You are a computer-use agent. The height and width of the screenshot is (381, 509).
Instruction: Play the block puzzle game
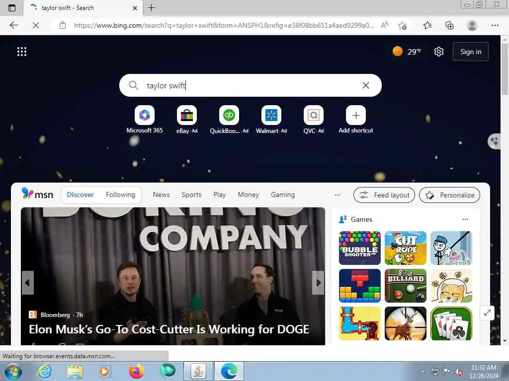[360, 286]
